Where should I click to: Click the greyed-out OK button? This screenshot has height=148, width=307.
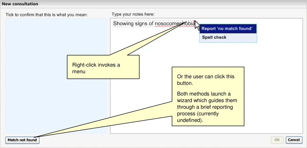[x=277, y=140]
